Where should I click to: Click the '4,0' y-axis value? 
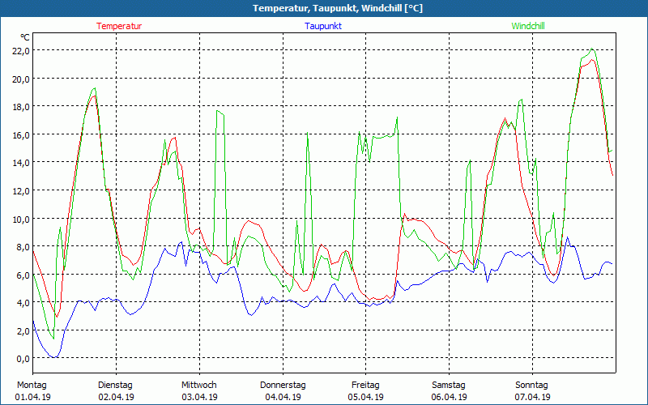coord(23,303)
